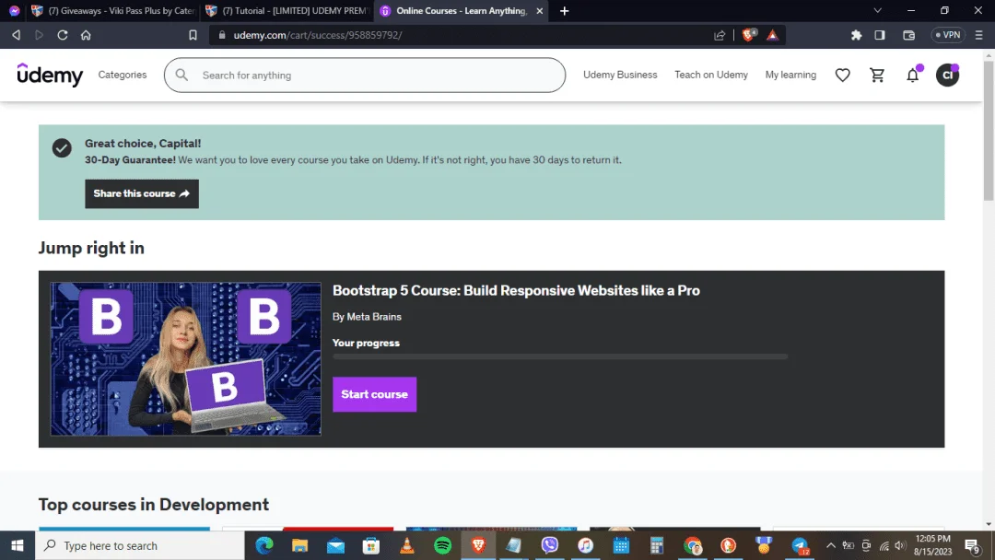This screenshot has width=995, height=560.
Task: Go to My learning
Action: pyautogui.click(x=790, y=75)
